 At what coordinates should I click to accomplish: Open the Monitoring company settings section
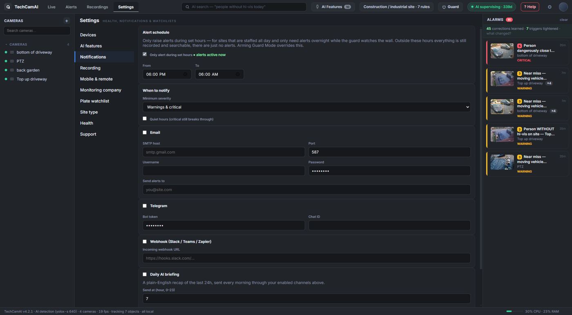point(104,90)
